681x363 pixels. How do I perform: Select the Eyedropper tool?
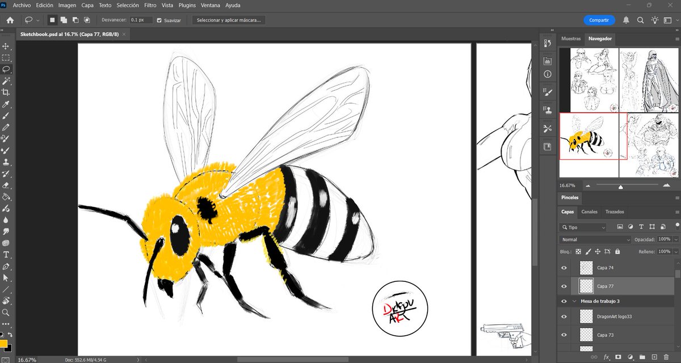6,104
